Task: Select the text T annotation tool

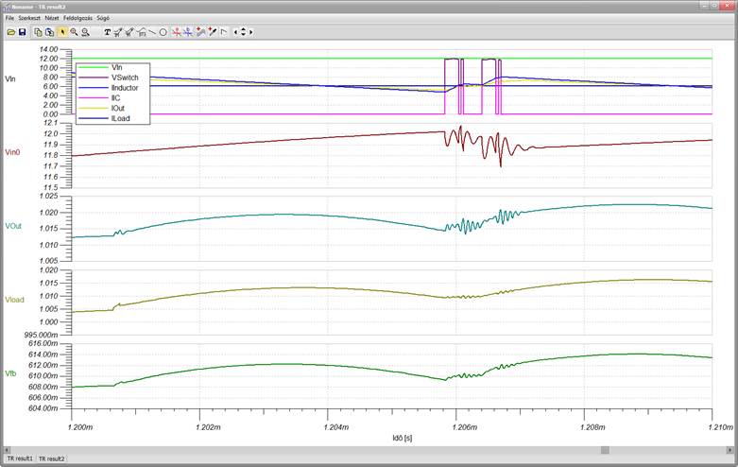Action: coord(108,32)
